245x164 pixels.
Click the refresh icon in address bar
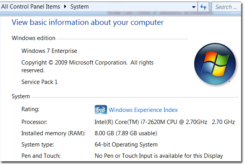click(x=203, y=7)
